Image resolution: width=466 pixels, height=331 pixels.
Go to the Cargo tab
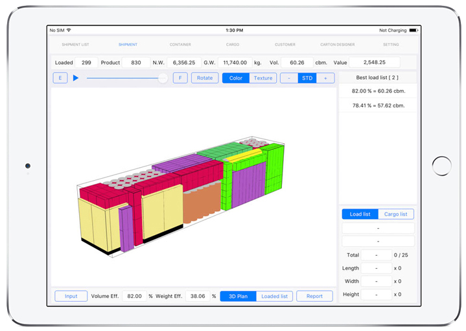point(233,45)
